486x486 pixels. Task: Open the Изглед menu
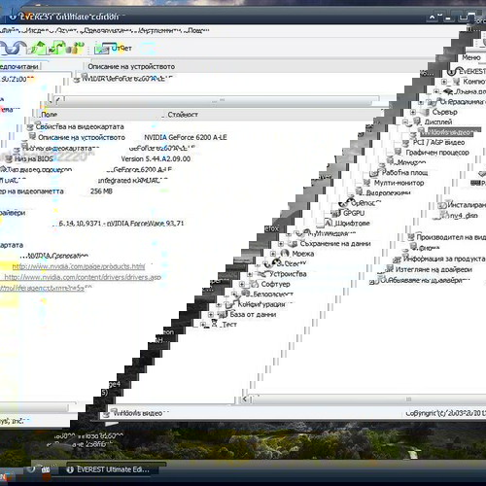click(x=38, y=31)
